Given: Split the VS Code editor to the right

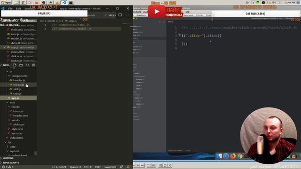Looking at the screenshot, I should tap(120, 15).
